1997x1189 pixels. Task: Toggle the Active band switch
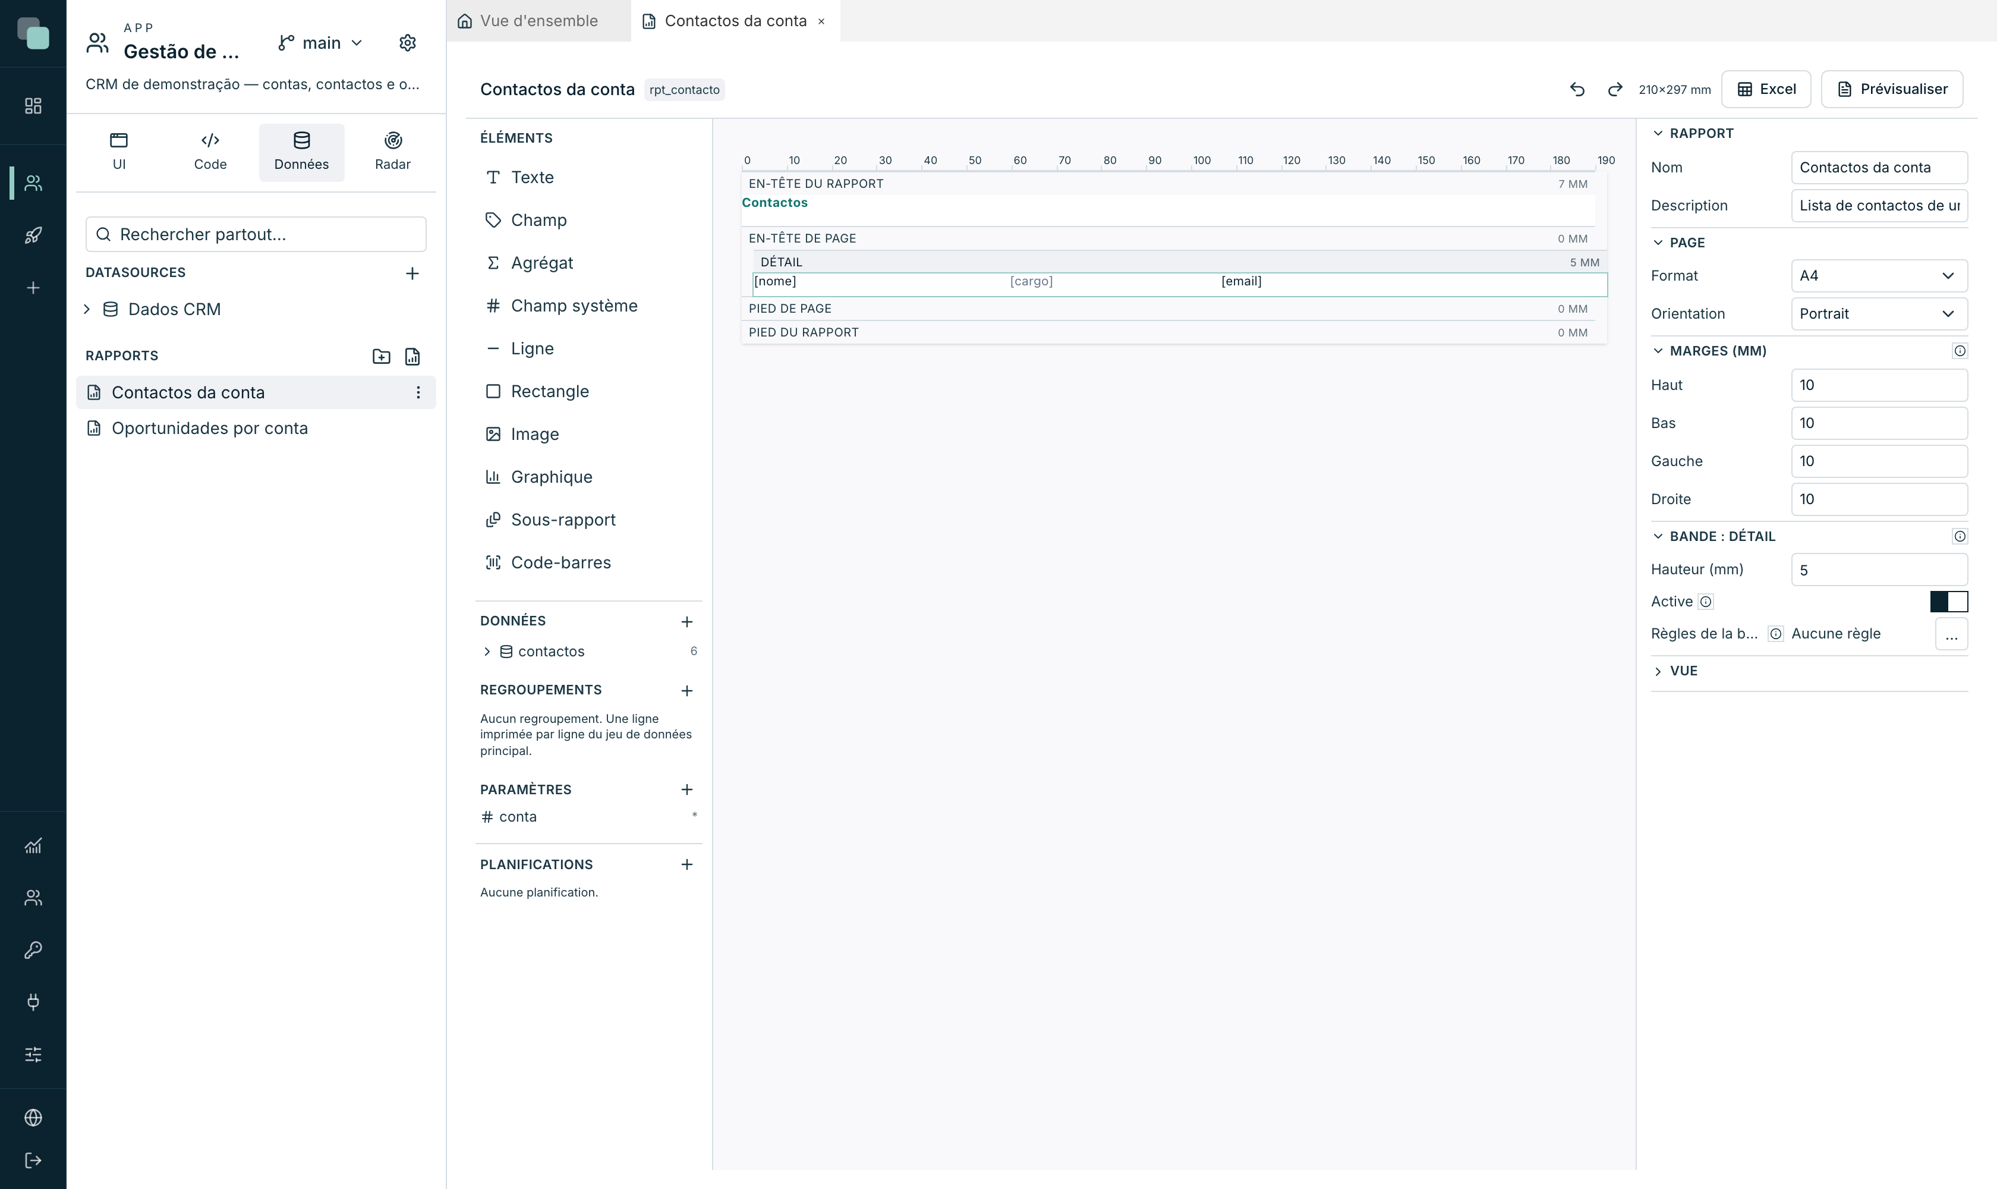pyautogui.click(x=1948, y=602)
